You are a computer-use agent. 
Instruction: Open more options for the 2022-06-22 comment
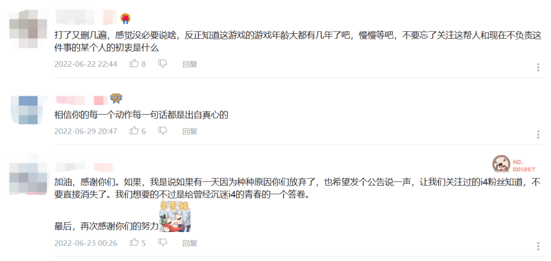pyautogui.click(x=538, y=67)
